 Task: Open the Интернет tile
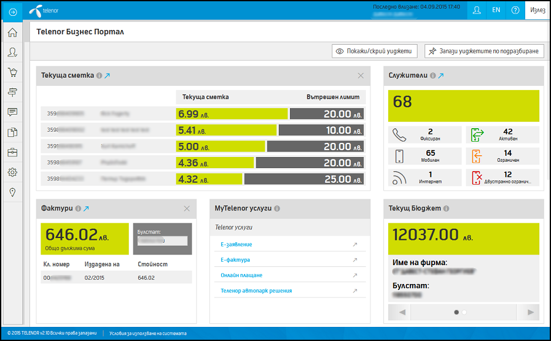(x=425, y=178)
